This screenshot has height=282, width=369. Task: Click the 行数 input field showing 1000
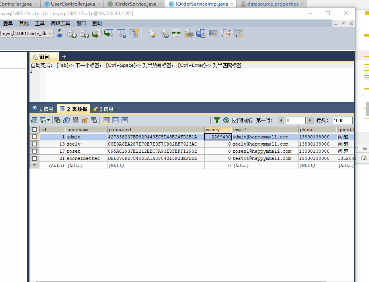pos(342,120)
